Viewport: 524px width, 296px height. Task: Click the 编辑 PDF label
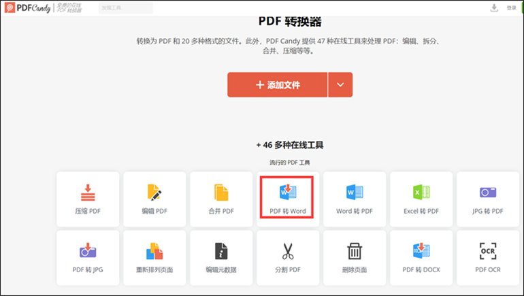pyautogui.click(x=154, y=211)
